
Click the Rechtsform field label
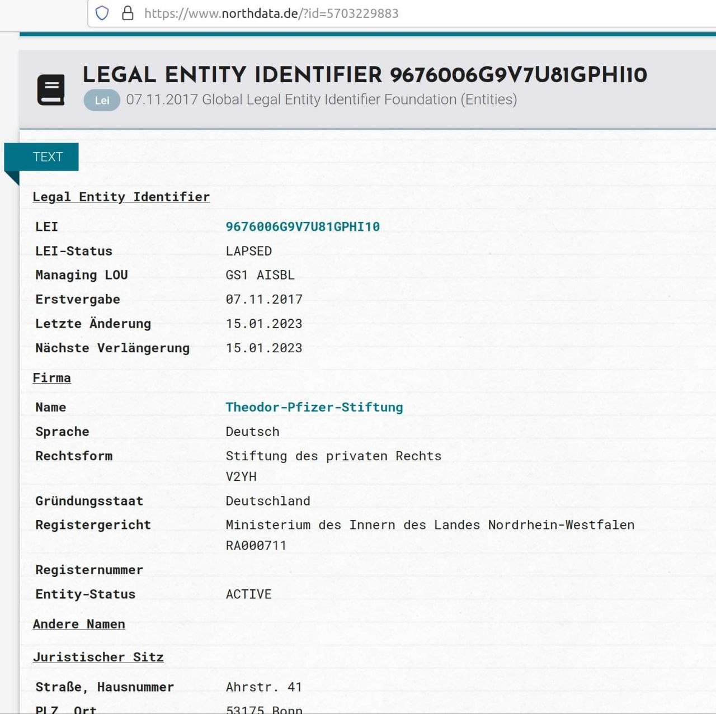pos(74,456)
